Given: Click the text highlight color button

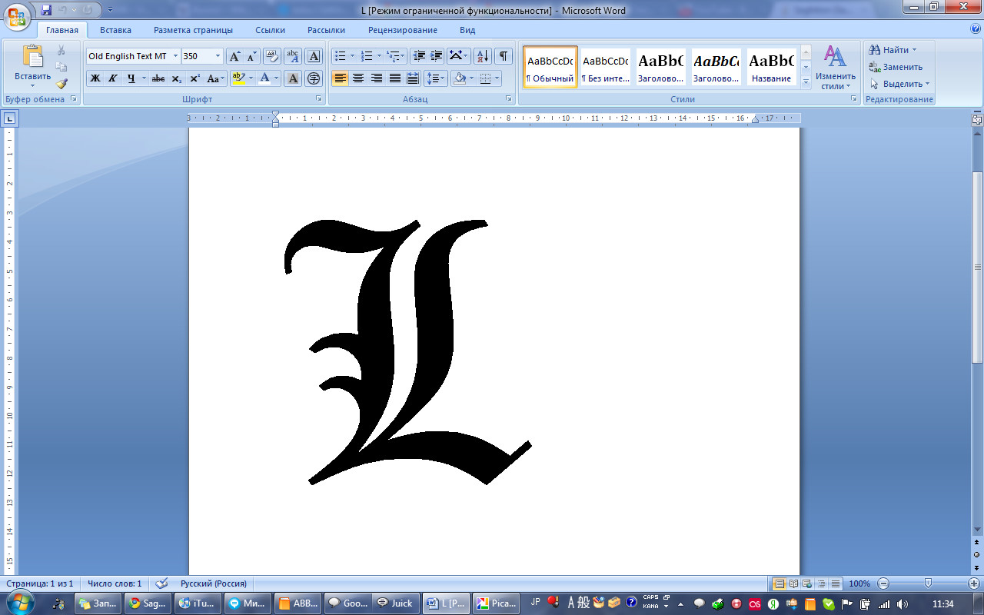Looking at the screenshot, I should [238, 78].
